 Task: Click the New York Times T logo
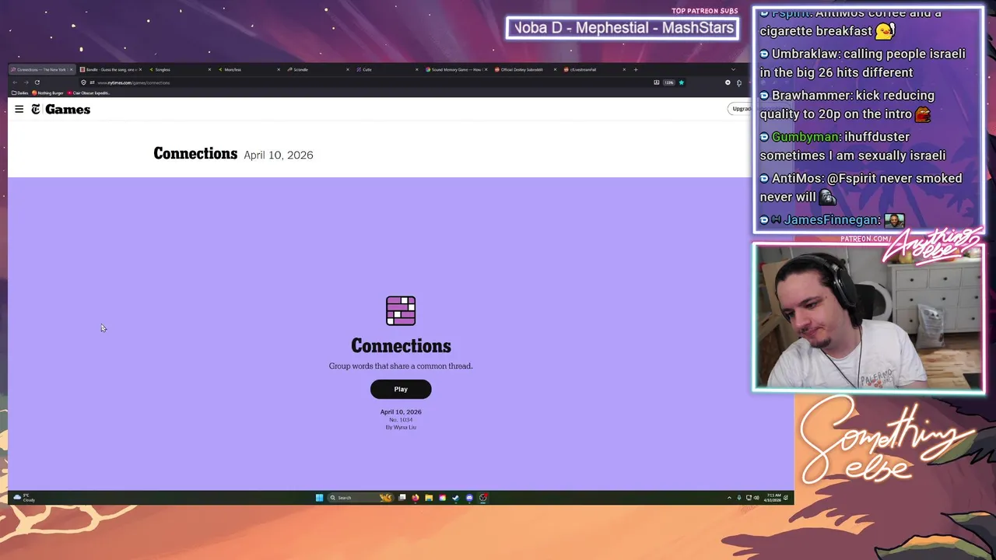(x=36, y=110)
